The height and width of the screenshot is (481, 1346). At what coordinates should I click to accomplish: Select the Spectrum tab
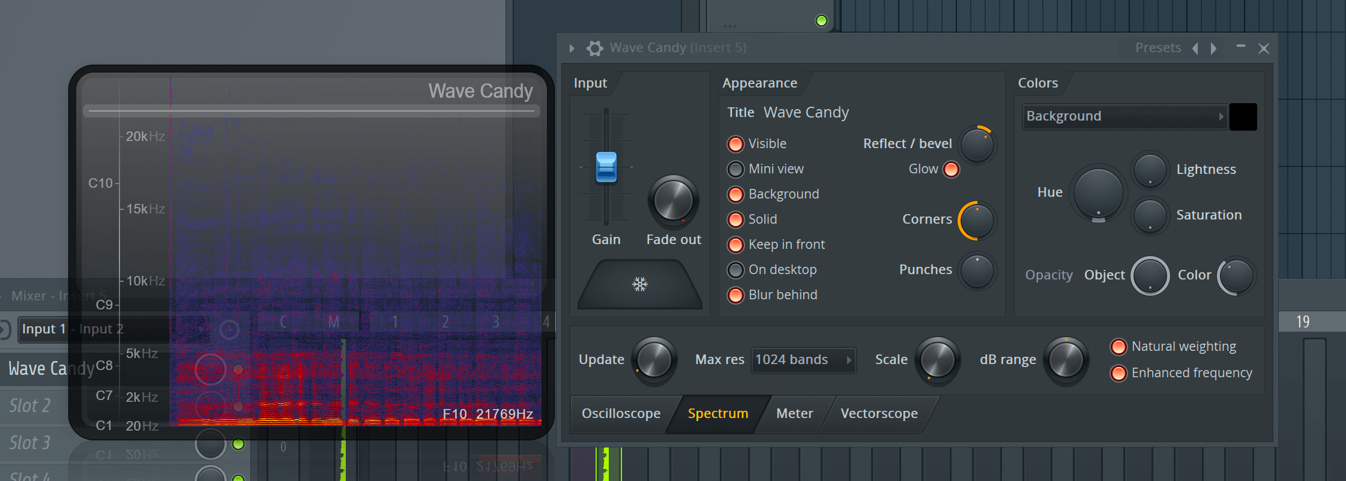coord(718,414)
